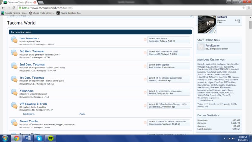Screen dimensions: 252x142
Task: Open the X-Runners forum link
Action: click(x=26, y=91)
